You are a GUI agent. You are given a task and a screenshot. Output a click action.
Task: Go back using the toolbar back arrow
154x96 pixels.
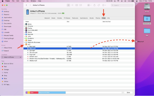point(26,5)
